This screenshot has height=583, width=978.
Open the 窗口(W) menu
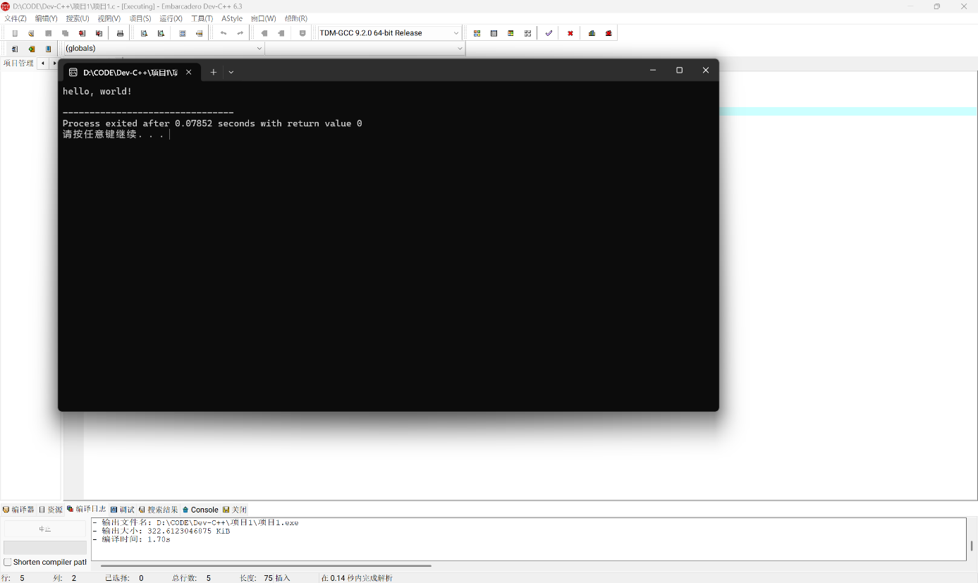click(264, 18)
